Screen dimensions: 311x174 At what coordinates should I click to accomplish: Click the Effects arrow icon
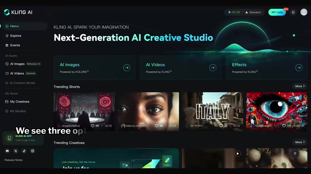point(299,67)
